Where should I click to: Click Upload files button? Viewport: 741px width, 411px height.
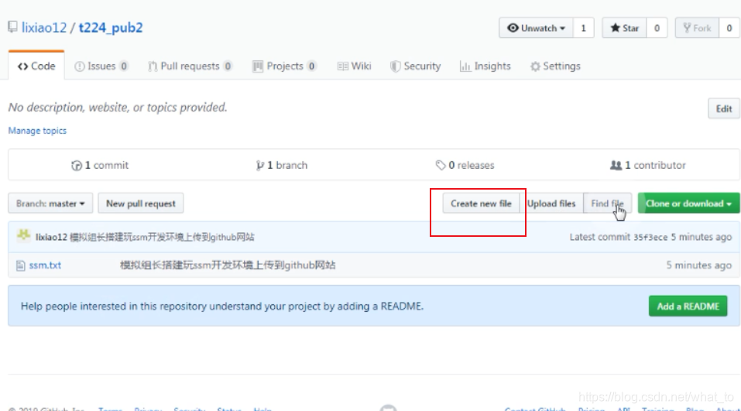(551, 204)
